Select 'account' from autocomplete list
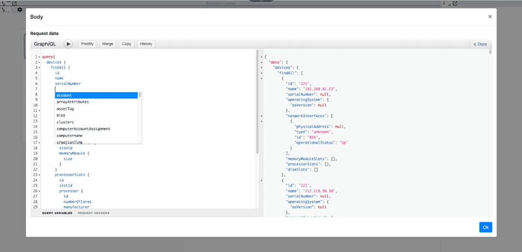 click(x=96, y=95)
